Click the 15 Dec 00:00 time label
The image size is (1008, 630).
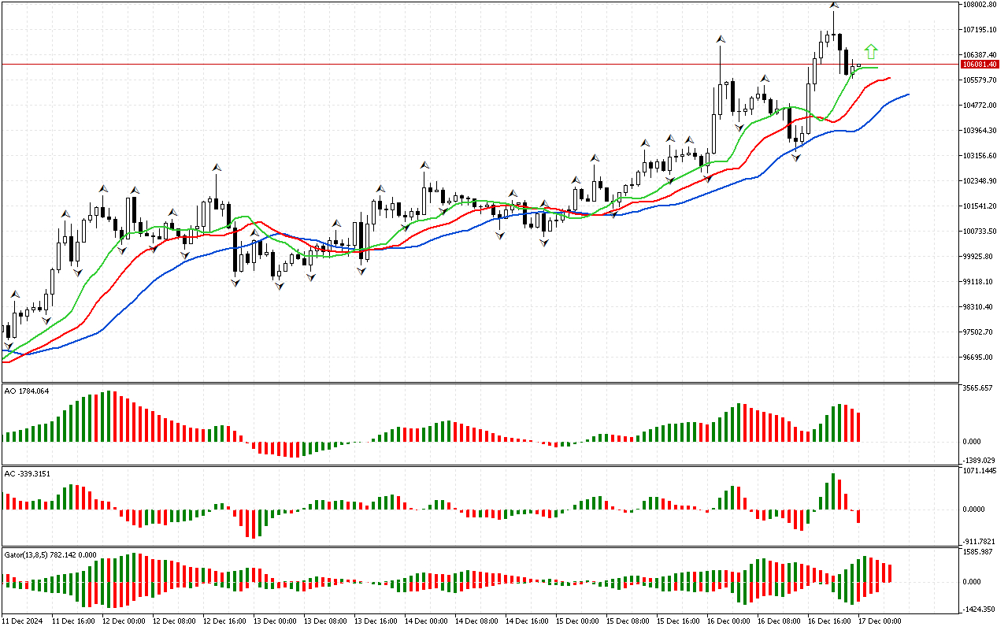577,621
